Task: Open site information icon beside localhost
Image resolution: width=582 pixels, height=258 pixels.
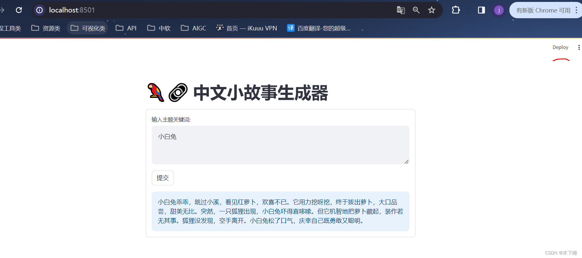Action: [x=40, y=10]
